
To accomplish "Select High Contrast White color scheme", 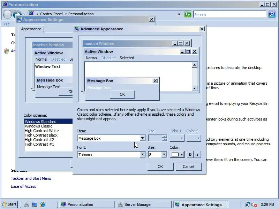I will pyautogui.click(x=48, y=131).
